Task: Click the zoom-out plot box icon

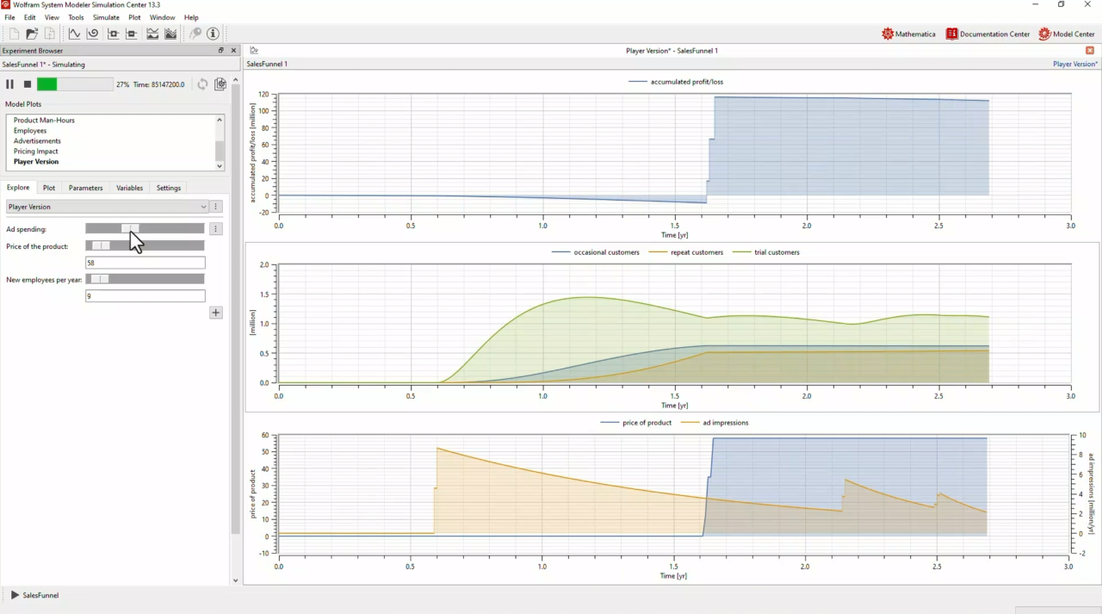Action: (132, 34)
